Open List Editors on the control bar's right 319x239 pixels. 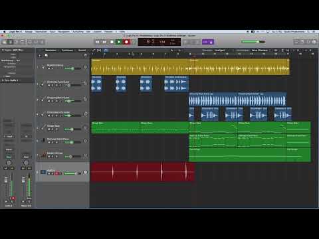[x=296, y=42]
